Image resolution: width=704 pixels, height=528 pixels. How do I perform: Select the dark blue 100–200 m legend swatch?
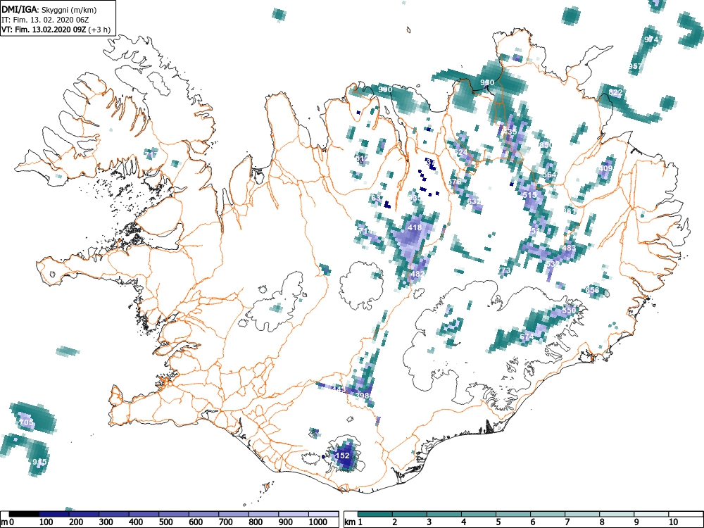[54, 514]
